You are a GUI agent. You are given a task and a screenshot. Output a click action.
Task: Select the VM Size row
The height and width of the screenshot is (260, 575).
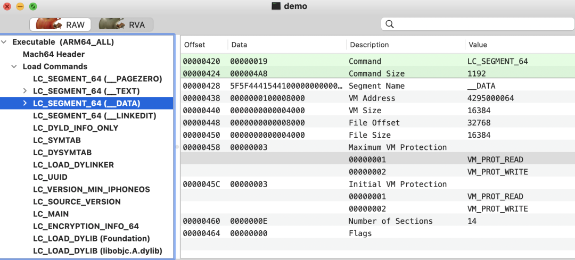(377, 111)
